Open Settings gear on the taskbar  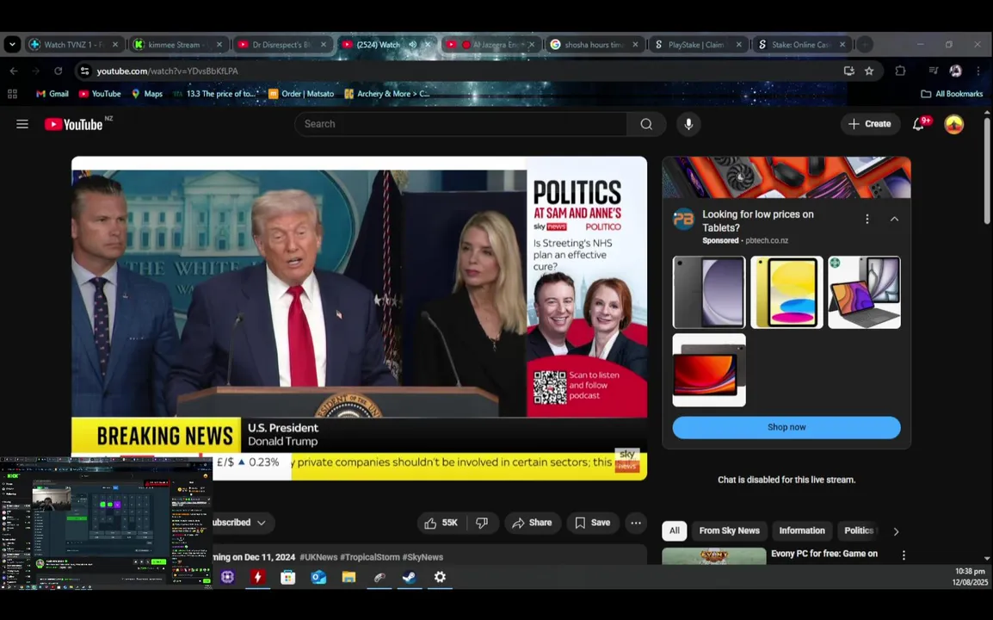point(440,578)
